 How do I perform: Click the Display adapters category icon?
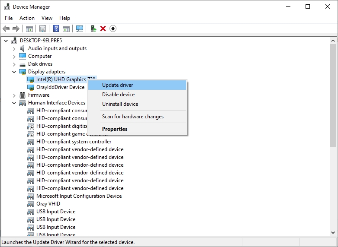pyautogui.click(x=23, y=72)
